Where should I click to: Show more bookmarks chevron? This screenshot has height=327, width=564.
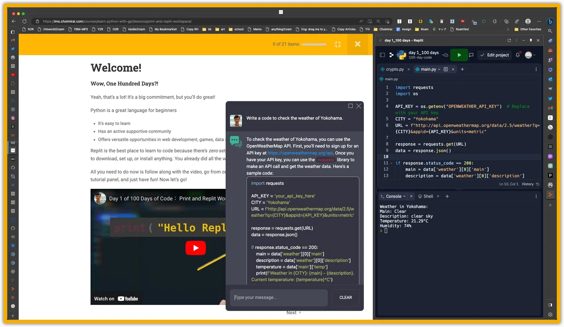pyautogui.click(x=507, y=29)
